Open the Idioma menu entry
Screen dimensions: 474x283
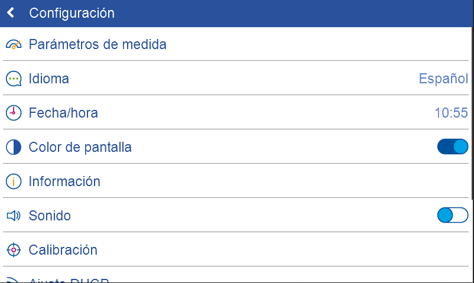(x=49, y=79)
